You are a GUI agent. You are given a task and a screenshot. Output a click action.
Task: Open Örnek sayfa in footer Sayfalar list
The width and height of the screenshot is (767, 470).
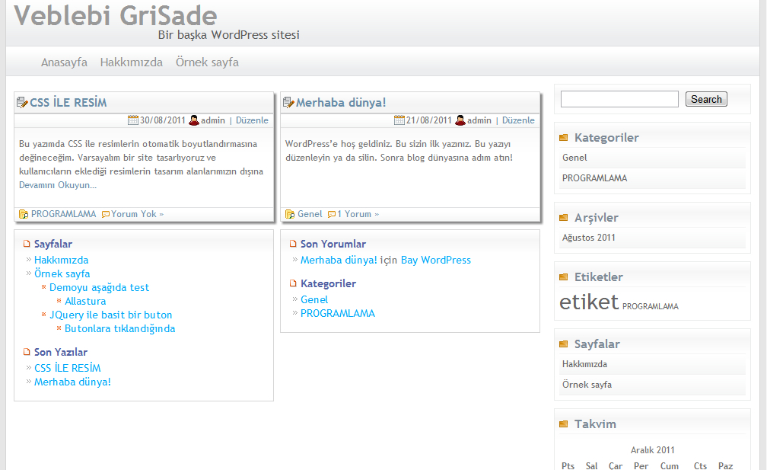point(62,273)
